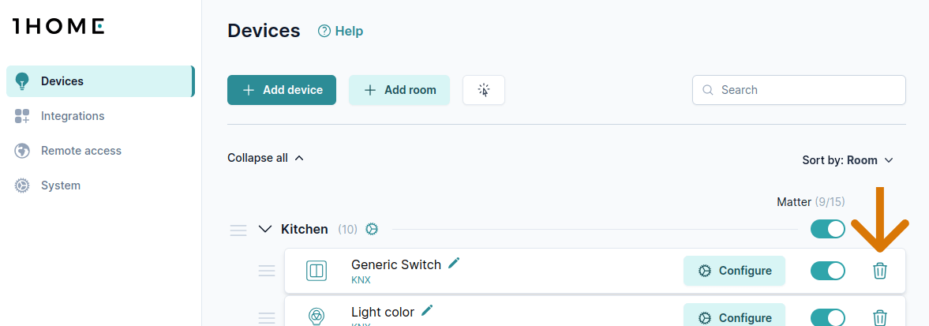Click the pointer identify button next to Add room

484,90
